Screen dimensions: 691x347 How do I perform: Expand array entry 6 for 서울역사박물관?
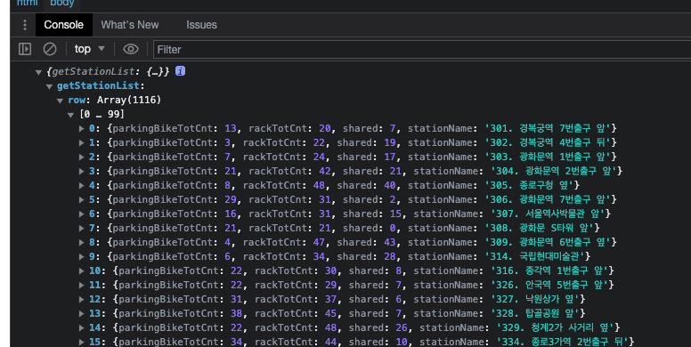82,214
